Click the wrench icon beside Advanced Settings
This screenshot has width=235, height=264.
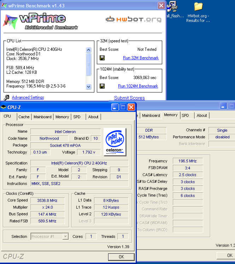[x=6, y=97]
